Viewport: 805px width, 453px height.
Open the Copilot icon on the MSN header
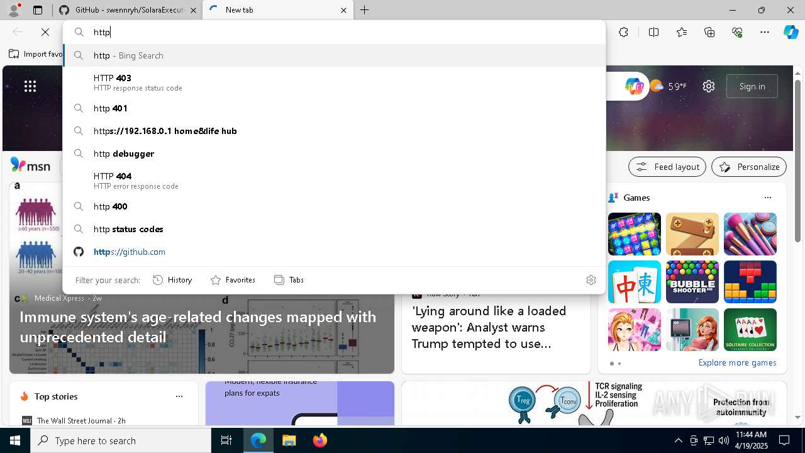(x=634, y=86)
